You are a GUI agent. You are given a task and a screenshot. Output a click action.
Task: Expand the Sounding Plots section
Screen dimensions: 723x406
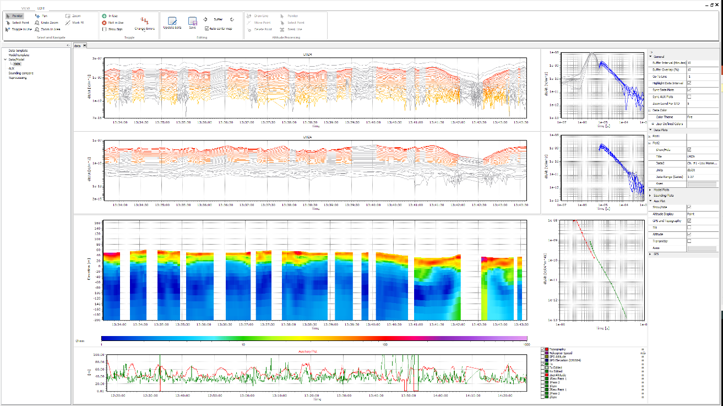(650, 195)
